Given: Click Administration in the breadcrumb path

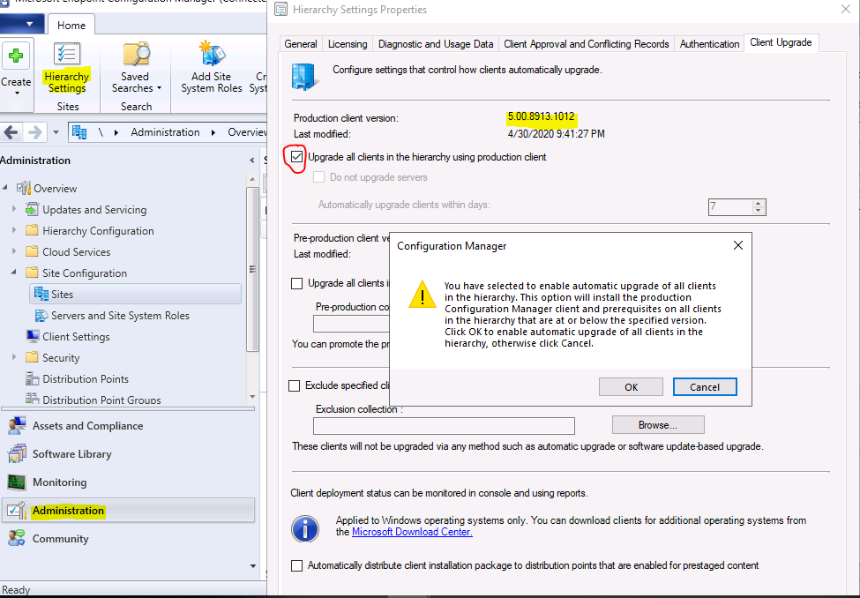Looking at the screenshot, I should [165, 132].
